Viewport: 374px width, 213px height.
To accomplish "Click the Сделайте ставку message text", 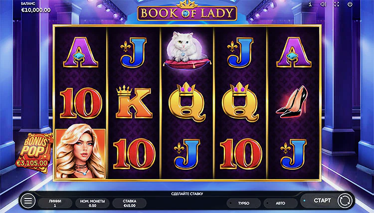I will click(x=187, y=194).
